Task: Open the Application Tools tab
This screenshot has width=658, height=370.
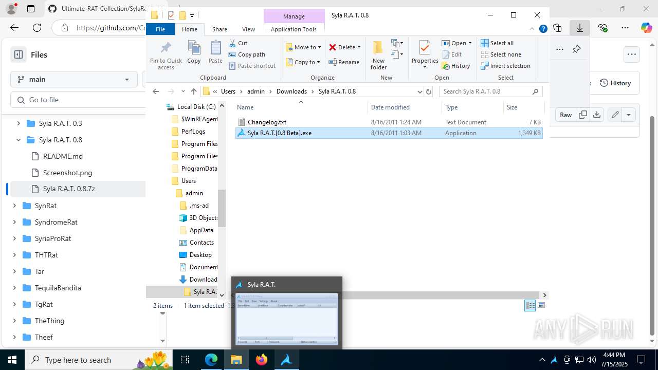Action: point(294,29)
